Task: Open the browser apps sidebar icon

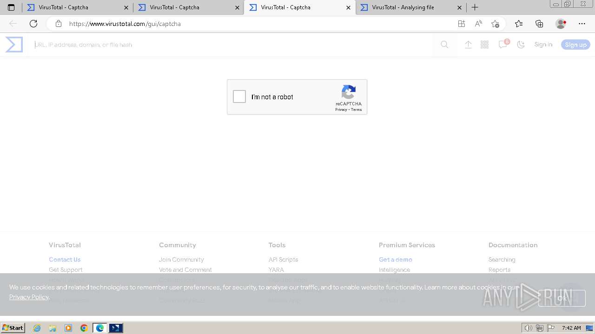Action: [461, 24]
